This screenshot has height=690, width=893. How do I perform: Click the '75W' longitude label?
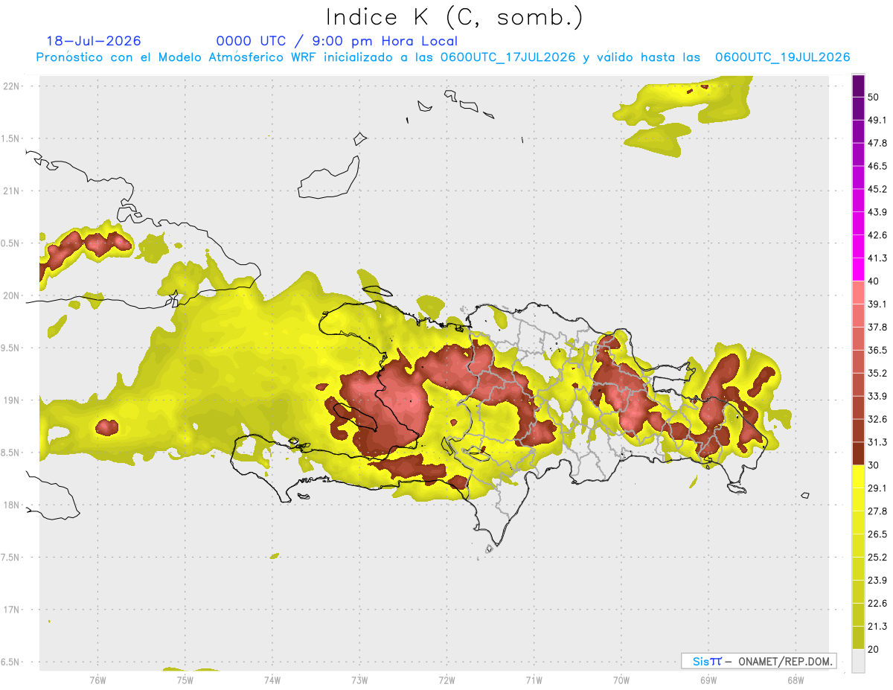185,679
